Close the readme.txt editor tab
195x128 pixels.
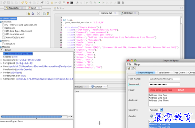115,13
